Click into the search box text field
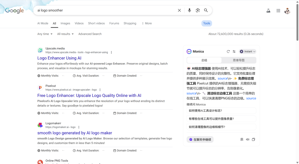The height and width of the screenshot is (164, 299). (x=106, y=10)
